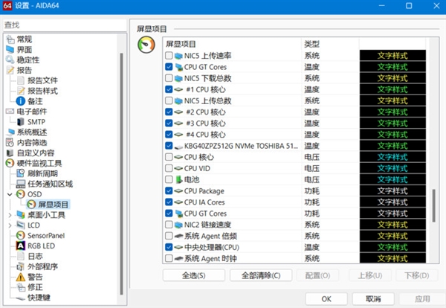Click the 查找 search field

[65, 25]
